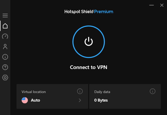Click the Daily data label
The height and width of the screenshot is (115, 167).
coord(102,92)
